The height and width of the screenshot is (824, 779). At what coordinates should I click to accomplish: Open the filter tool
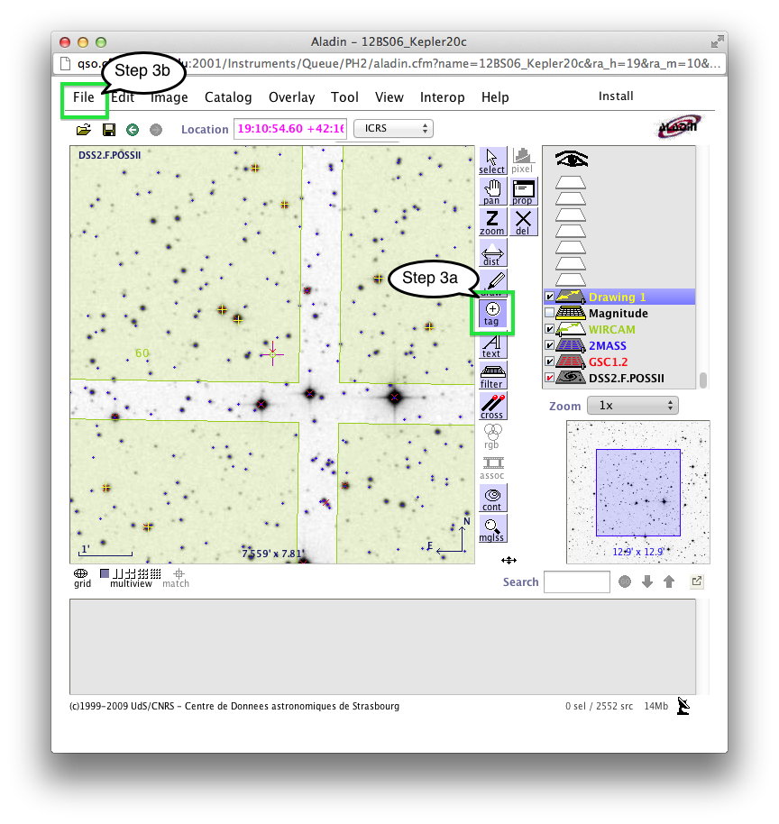(492, 376)
